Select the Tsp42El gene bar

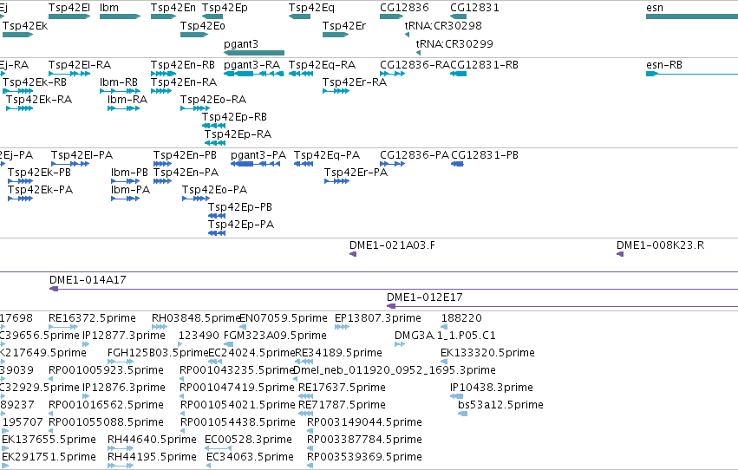[x=69, y=16]
